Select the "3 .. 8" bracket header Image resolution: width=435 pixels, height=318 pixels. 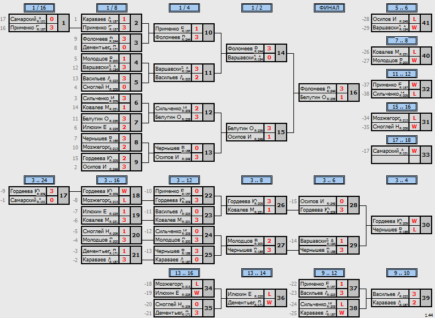click(257, 180)
